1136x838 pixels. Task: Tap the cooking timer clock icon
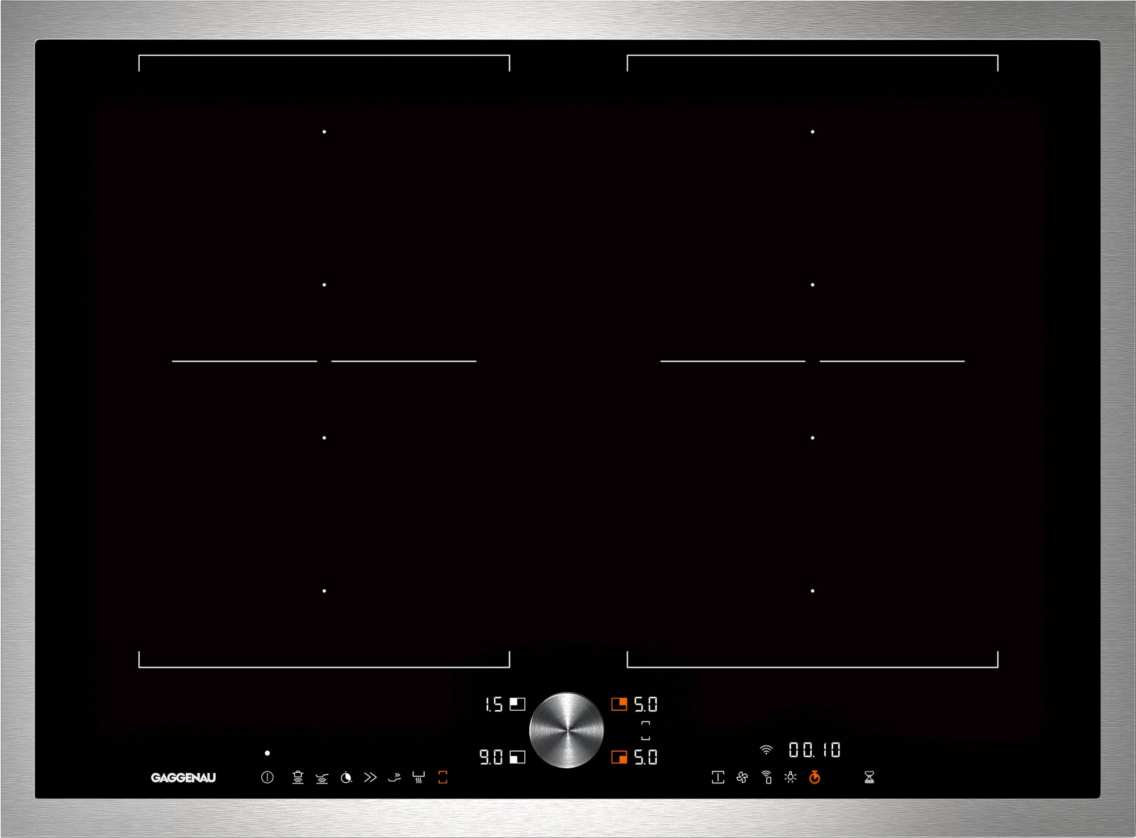346,777
